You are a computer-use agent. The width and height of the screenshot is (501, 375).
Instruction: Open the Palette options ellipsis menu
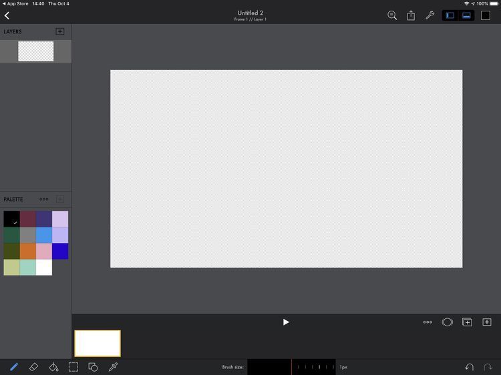(44, 199)
